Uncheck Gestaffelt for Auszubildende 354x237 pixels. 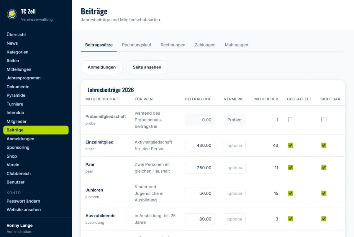coord(291,219)
